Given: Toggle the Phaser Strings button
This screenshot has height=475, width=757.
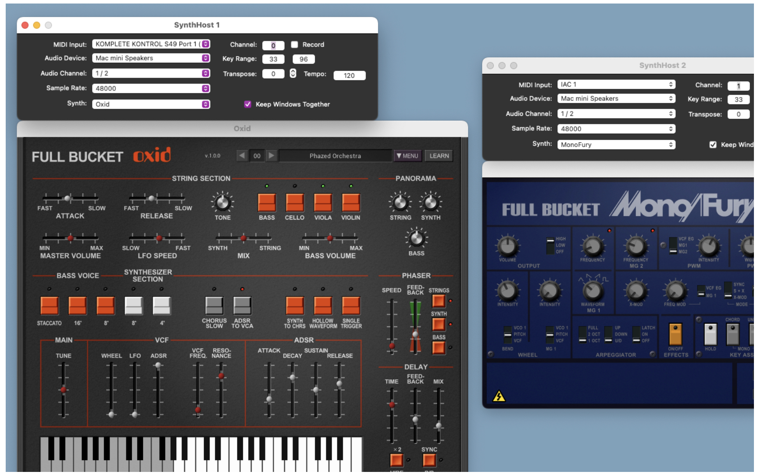Looking at the screenshot, I should tap(439, 301).
